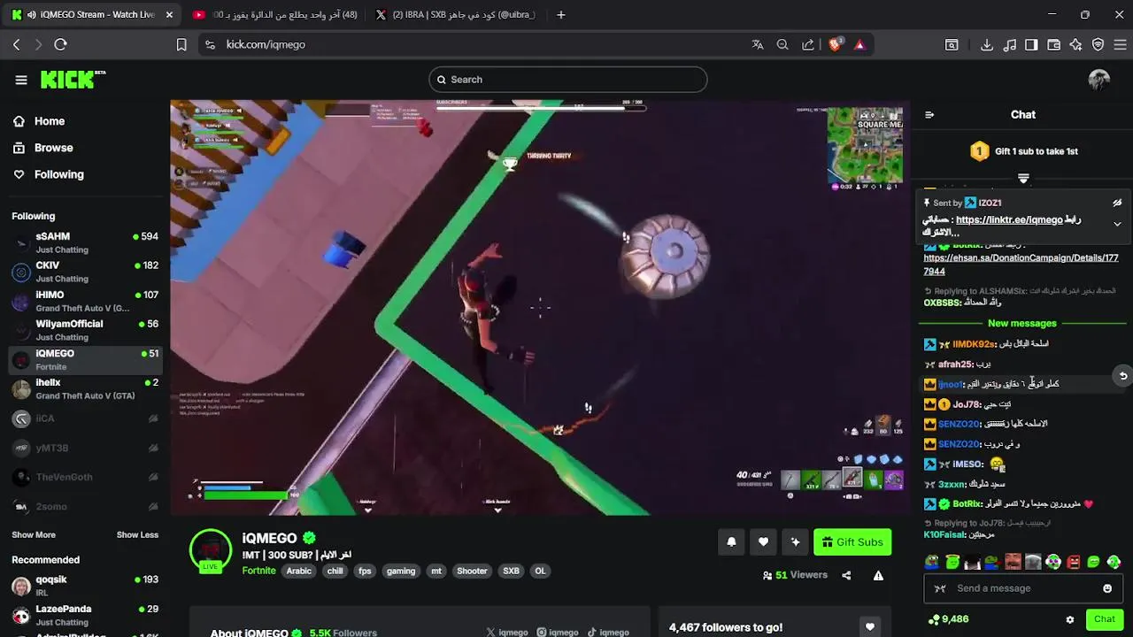This screenshot has width=1133, height=637.
Task: Open iqmego Instagram social link
Action: coord(558,633)
